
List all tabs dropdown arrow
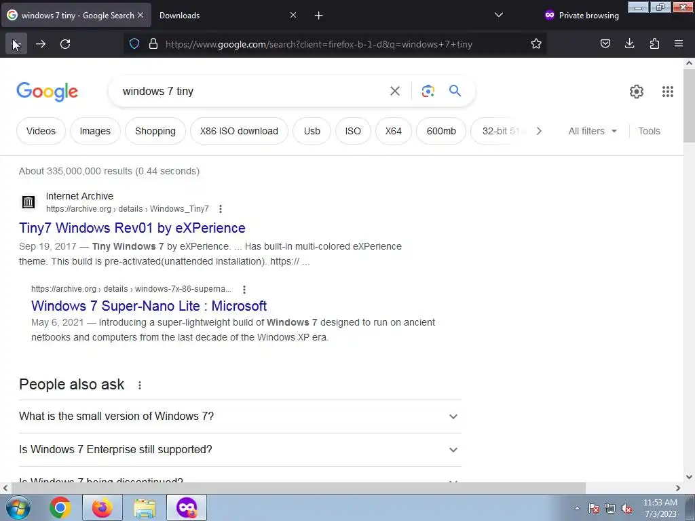click(499, 15)
